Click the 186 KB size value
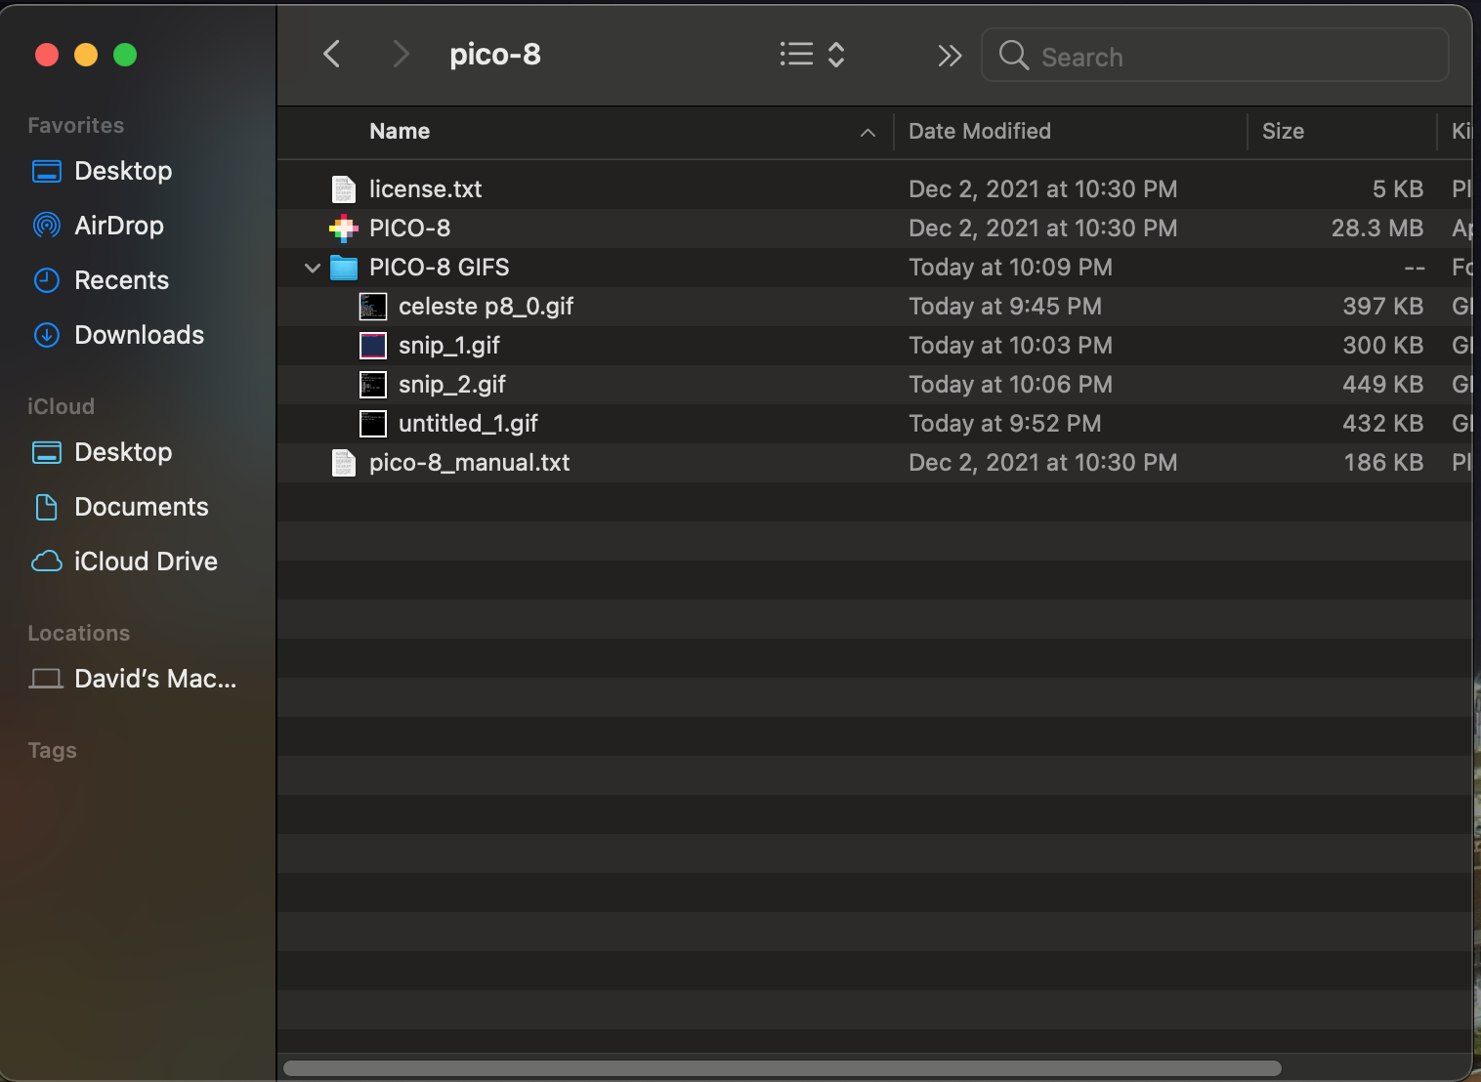 coord(1383,463)
